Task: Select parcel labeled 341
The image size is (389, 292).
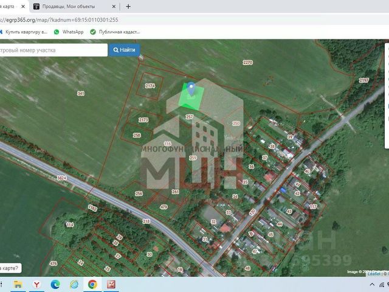Action: click(x=81, y=93)
